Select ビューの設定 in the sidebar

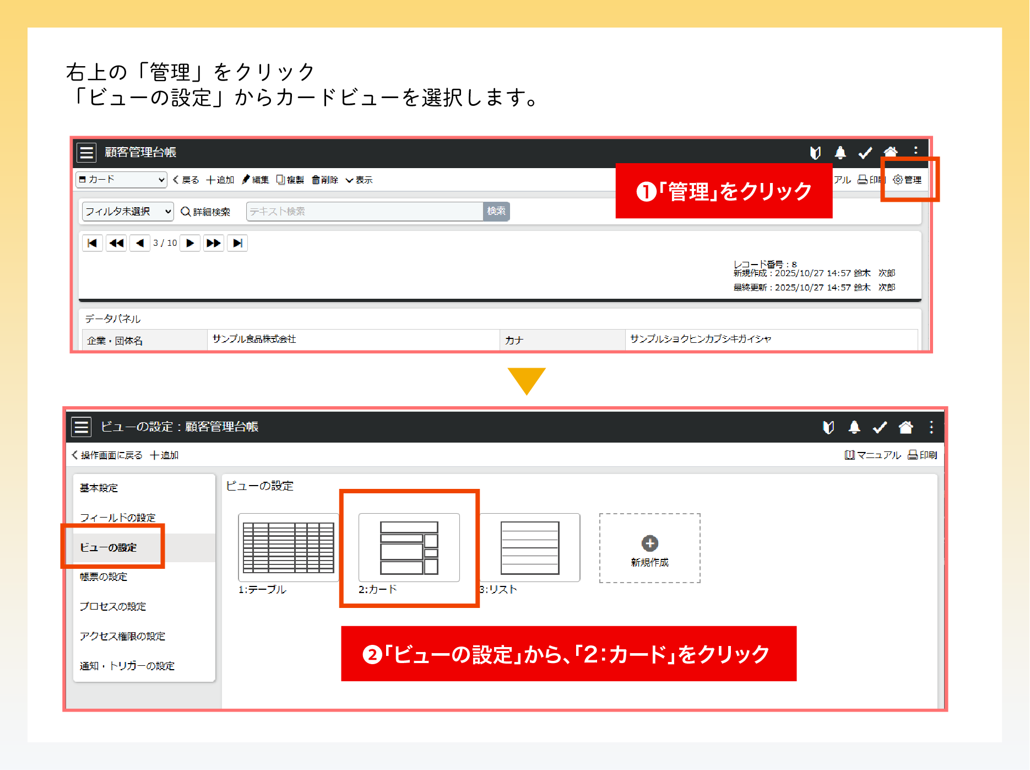[109, 547]
